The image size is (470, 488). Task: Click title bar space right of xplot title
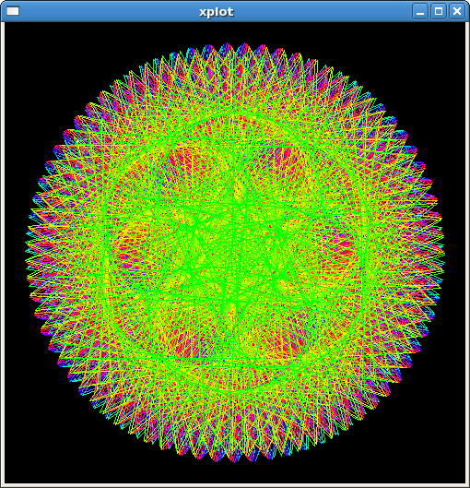(323, 11)
